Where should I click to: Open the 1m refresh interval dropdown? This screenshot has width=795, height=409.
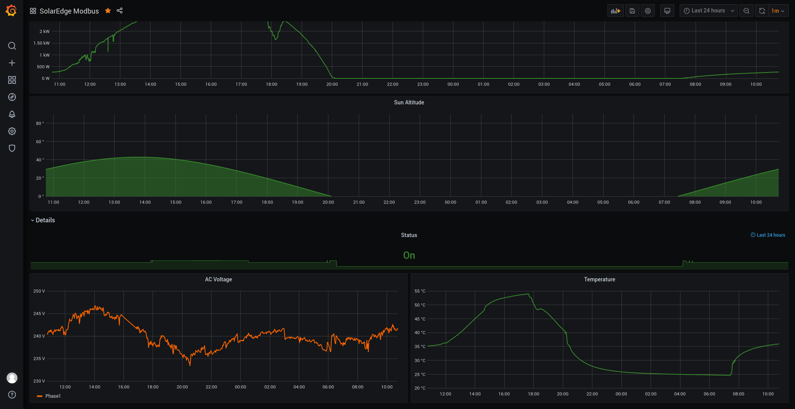coord(778,11)
